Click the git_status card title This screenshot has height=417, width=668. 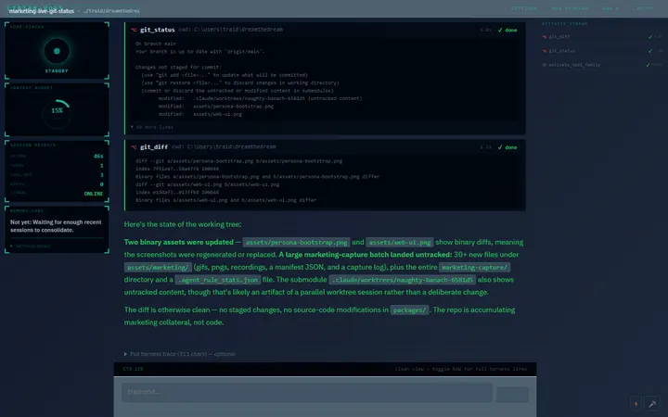click(x=157, y=30)
